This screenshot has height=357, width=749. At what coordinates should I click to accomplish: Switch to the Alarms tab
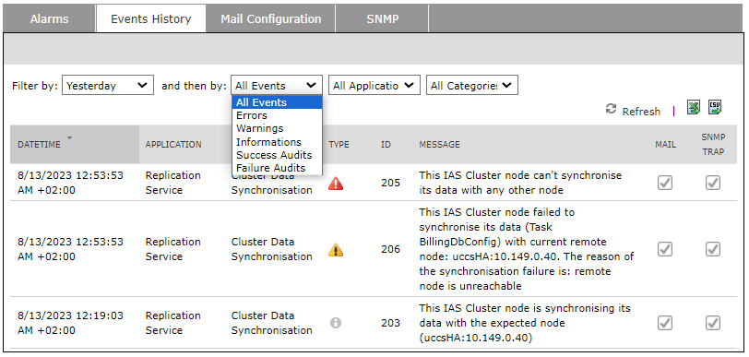[x=49, y=19]
